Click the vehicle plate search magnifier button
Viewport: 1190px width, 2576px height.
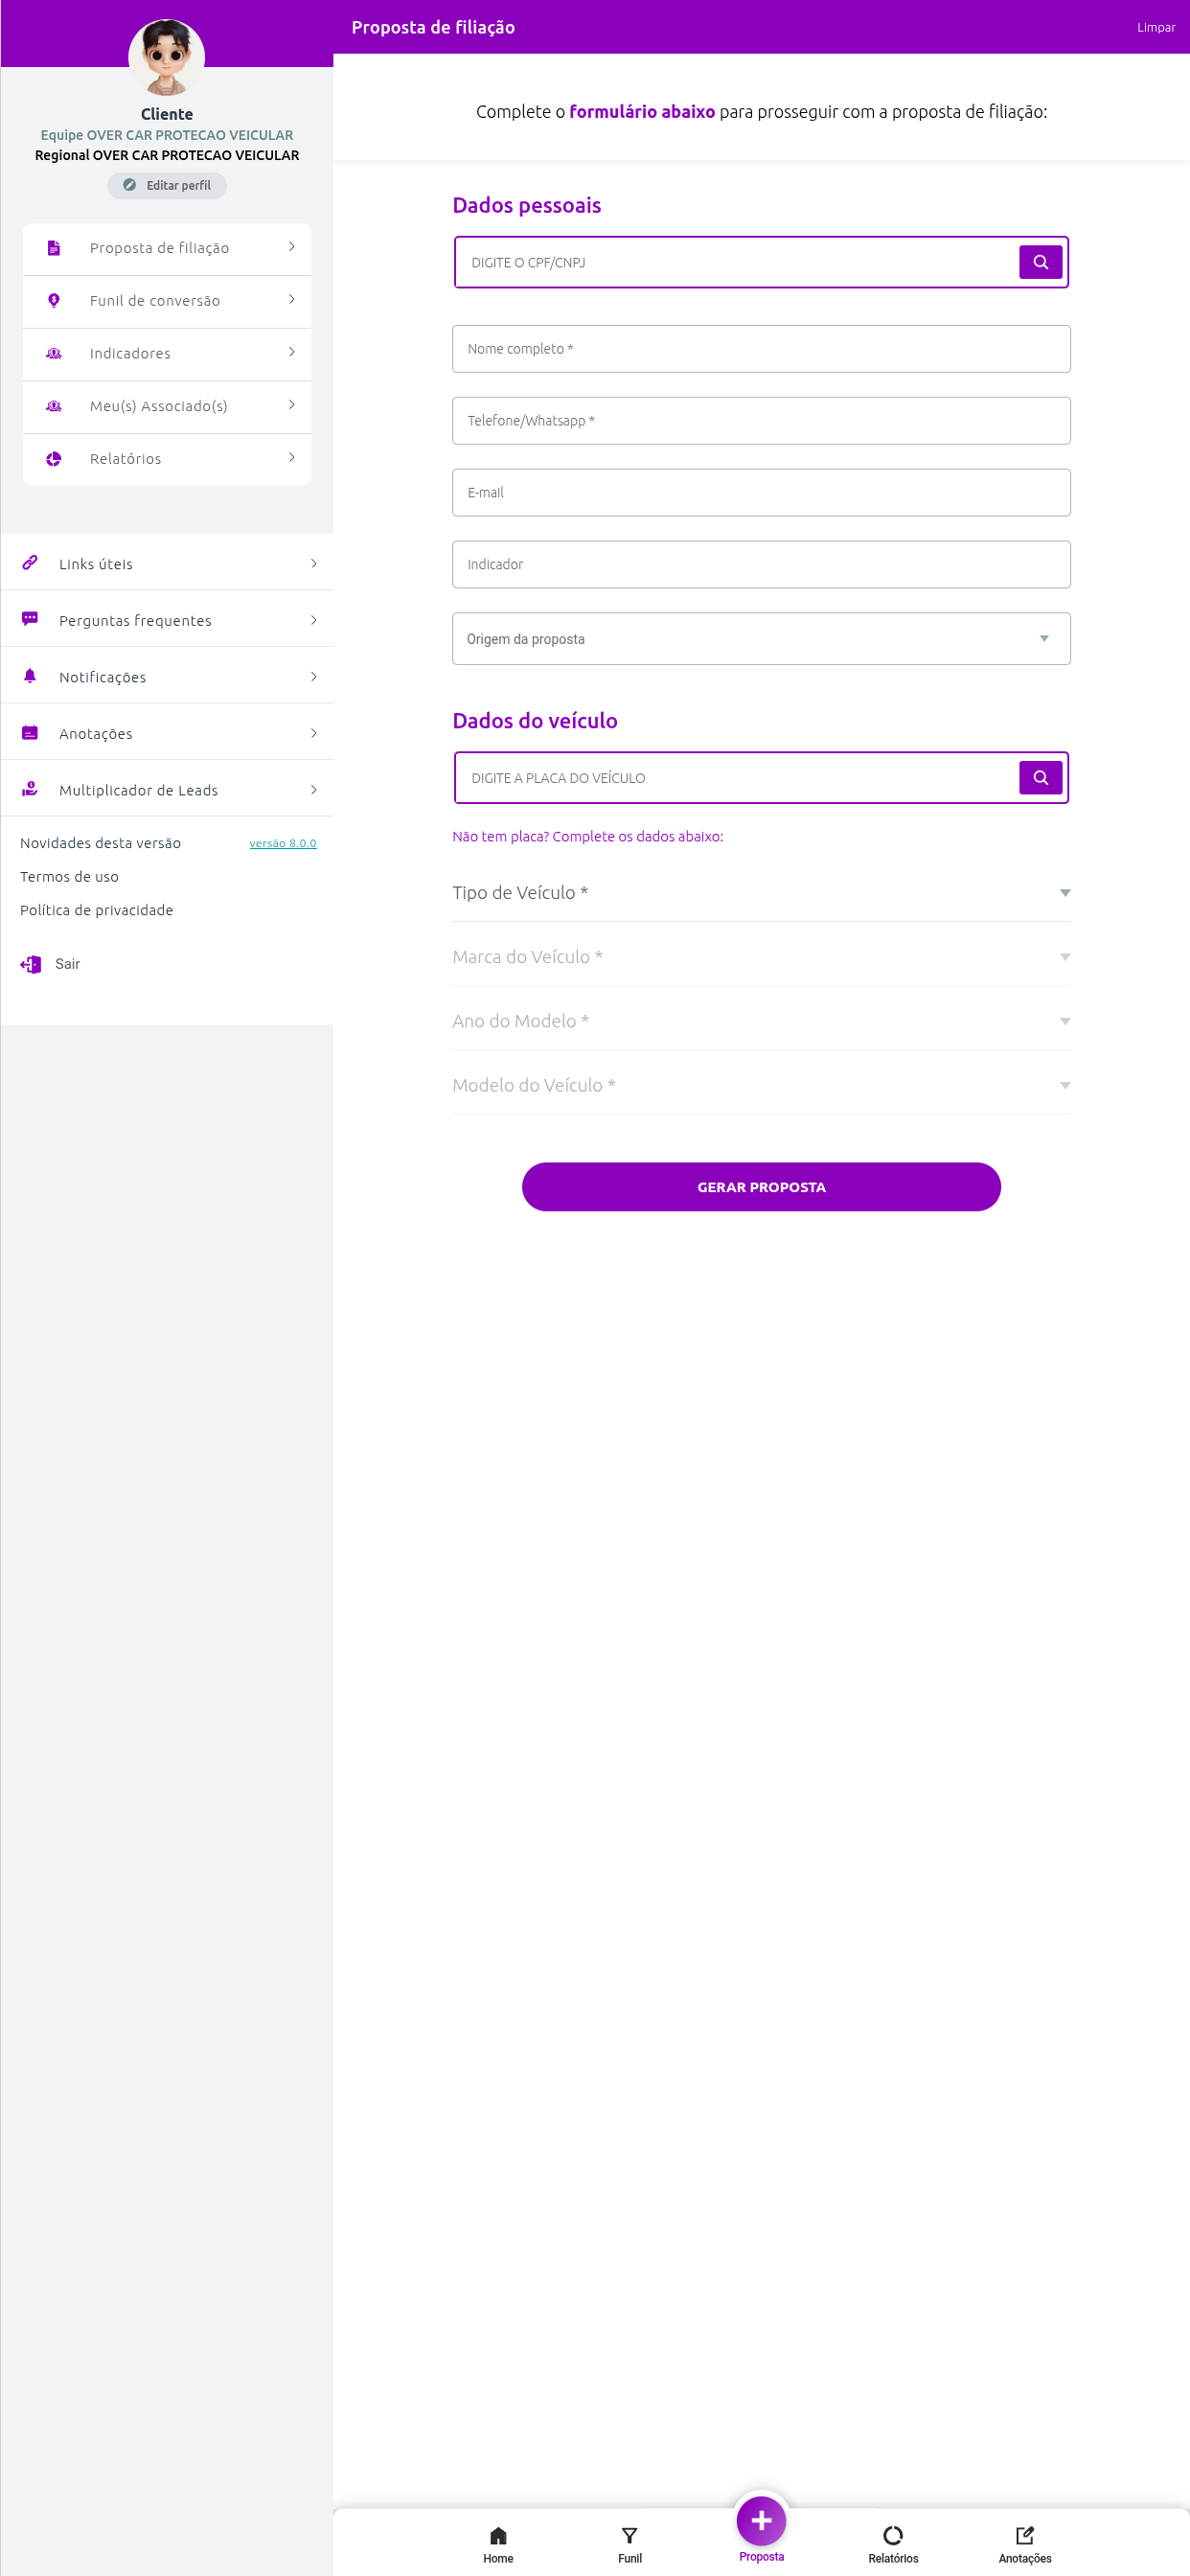pos(1040,777)
